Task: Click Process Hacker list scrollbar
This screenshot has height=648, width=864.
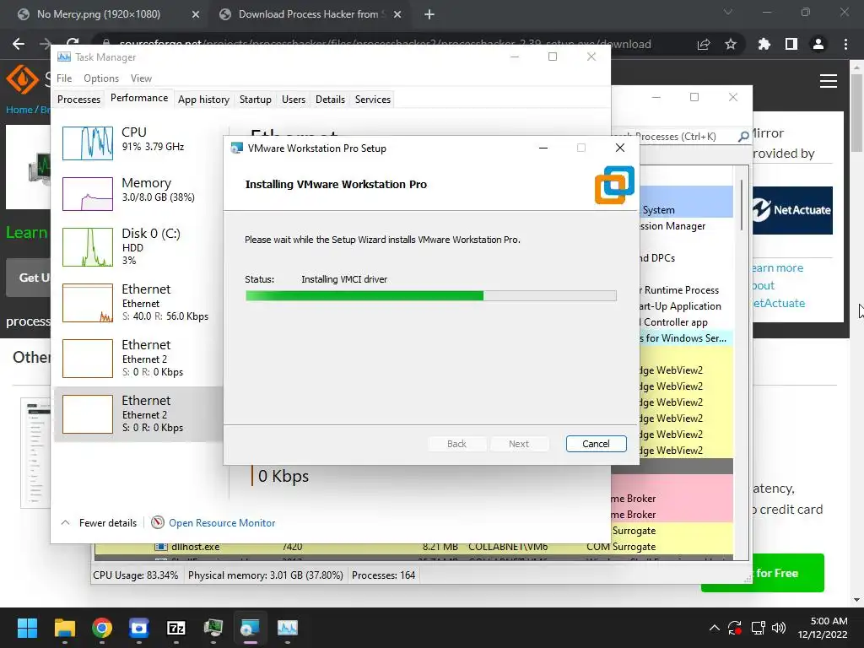Action: 742,205
